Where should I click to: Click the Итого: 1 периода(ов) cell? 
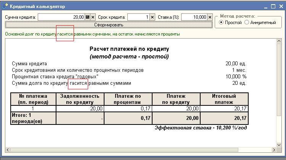33,118
